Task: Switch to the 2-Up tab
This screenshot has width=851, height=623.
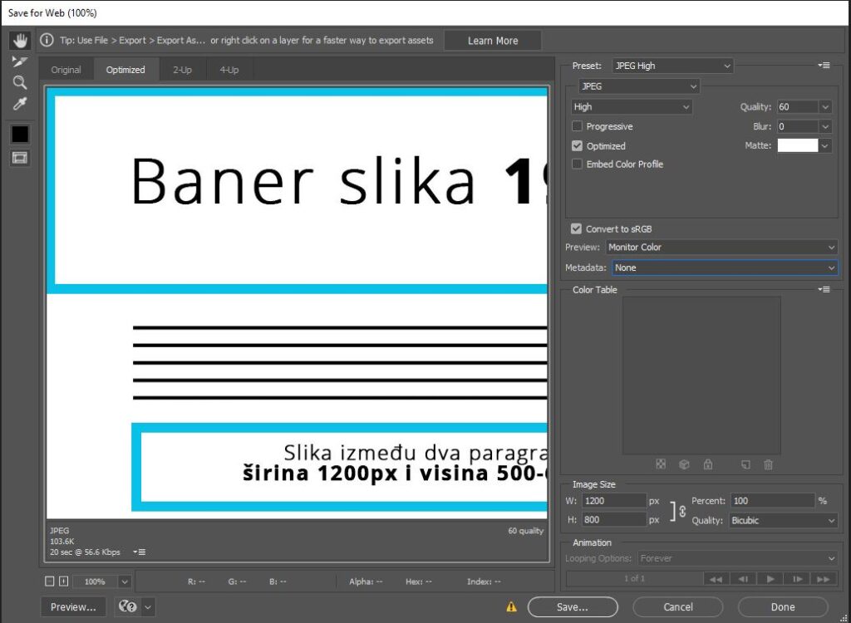Action: click(x=182, y=70)
